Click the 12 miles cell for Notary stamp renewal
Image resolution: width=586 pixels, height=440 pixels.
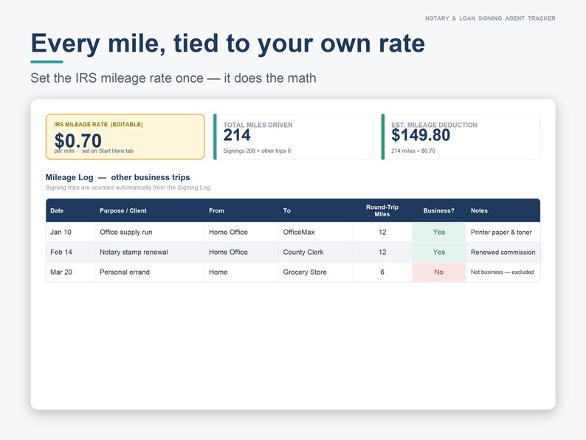coord(382,252)
